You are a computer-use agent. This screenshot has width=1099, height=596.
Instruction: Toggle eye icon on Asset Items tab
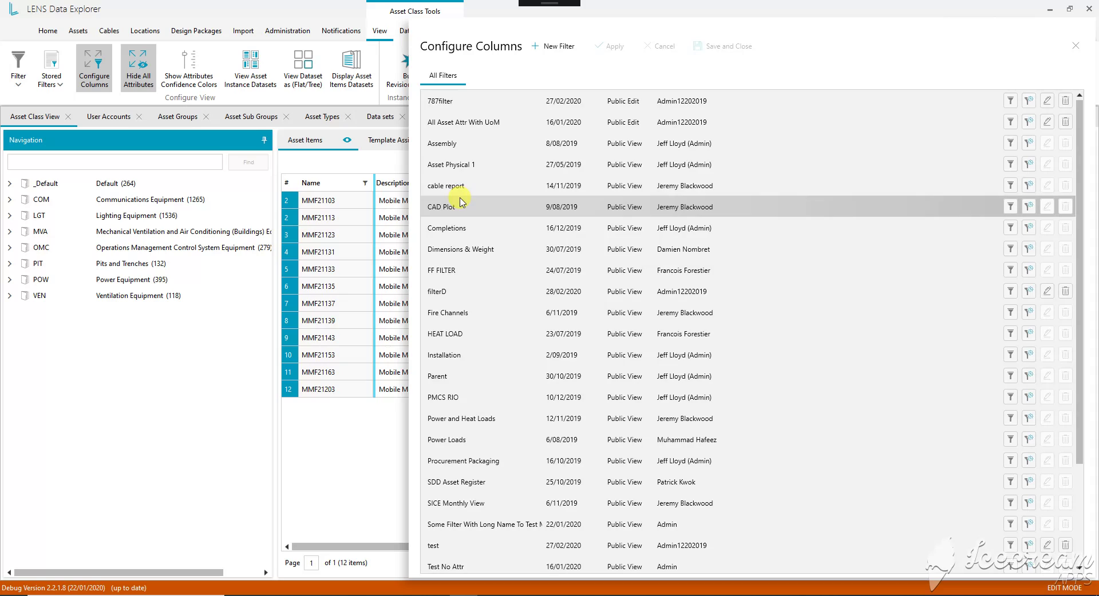pos(347,140)
